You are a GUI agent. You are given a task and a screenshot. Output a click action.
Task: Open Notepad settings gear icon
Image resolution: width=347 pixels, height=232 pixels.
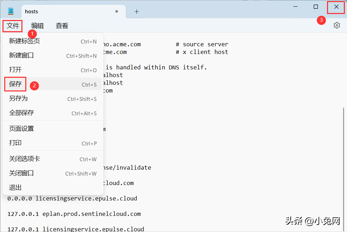pos(336,25)
